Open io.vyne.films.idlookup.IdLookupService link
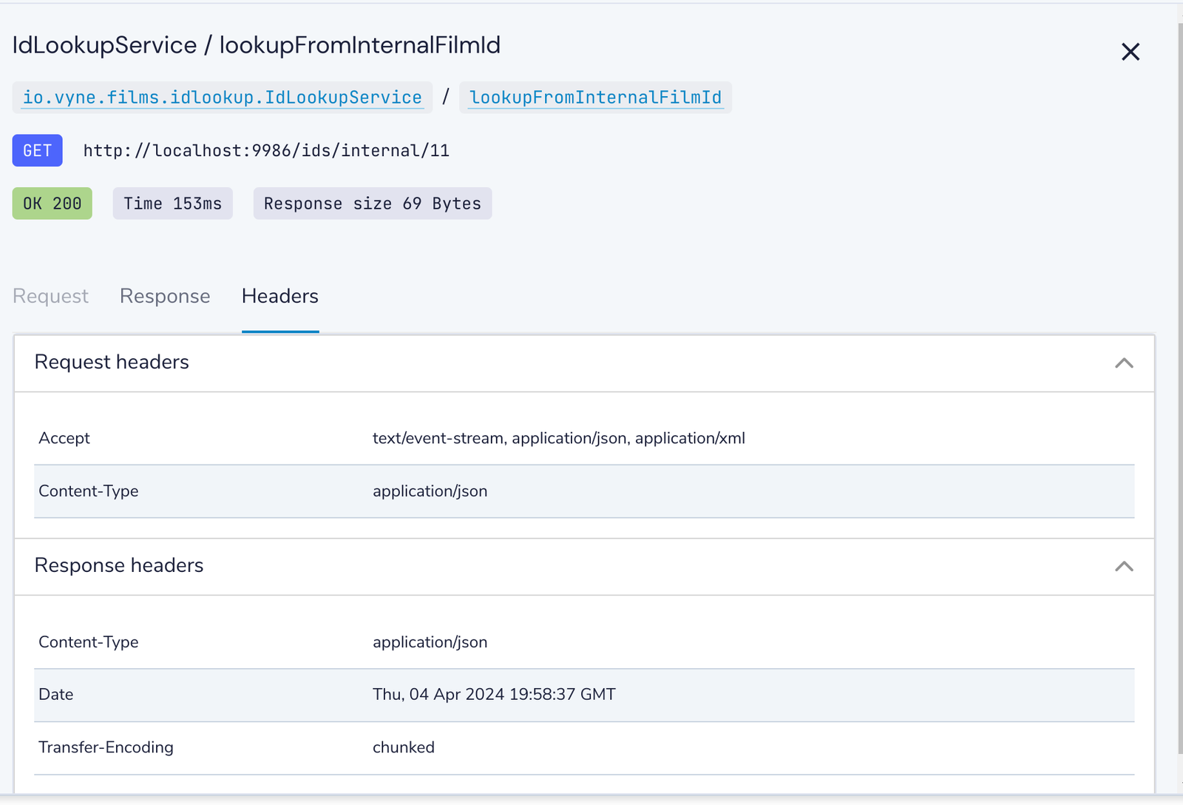The image size is (1183, 805). (222, 98)
